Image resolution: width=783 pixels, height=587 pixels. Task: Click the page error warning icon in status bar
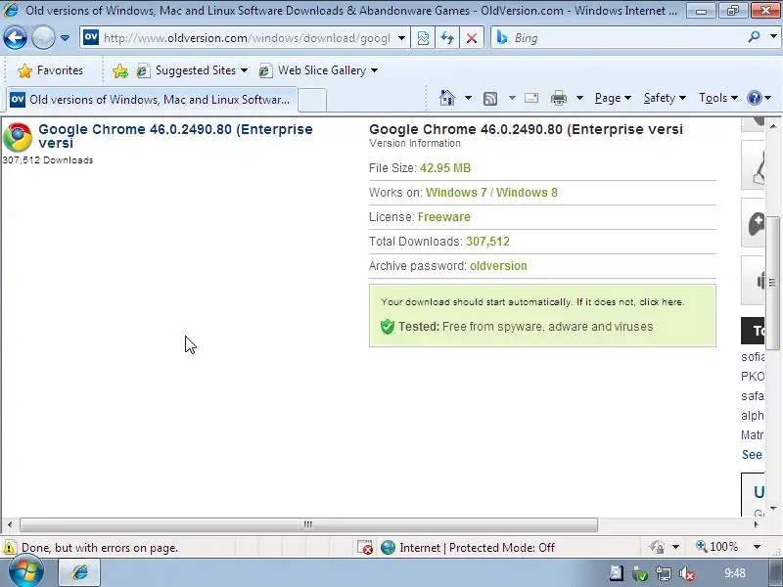point(10,548)
